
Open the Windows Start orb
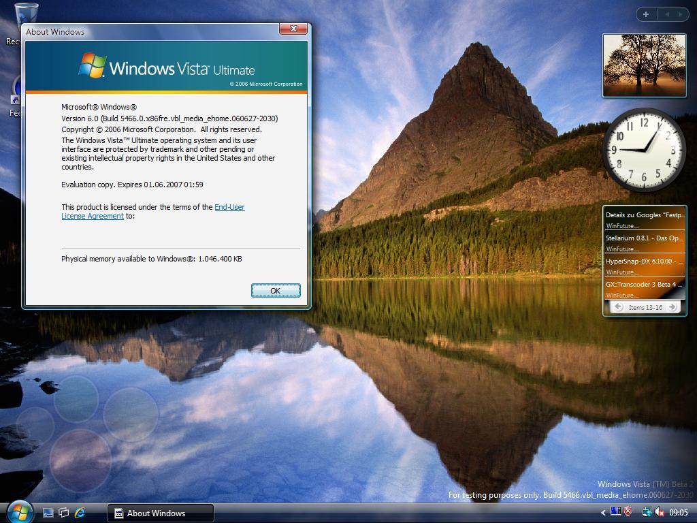coord(20,512)
